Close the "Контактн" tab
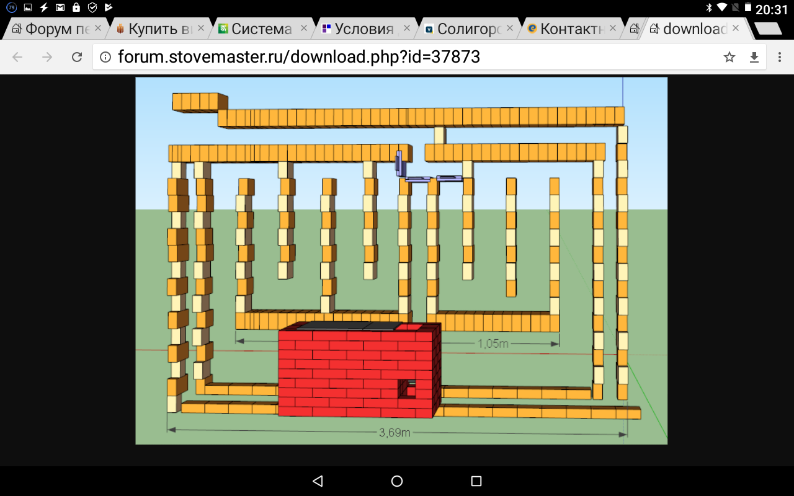Image resolution: width=794 pixels, height=496 pixels. coord(612,28)
